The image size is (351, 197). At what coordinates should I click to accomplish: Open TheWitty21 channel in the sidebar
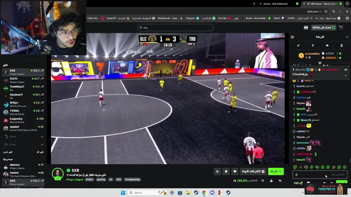click(23, 88)
